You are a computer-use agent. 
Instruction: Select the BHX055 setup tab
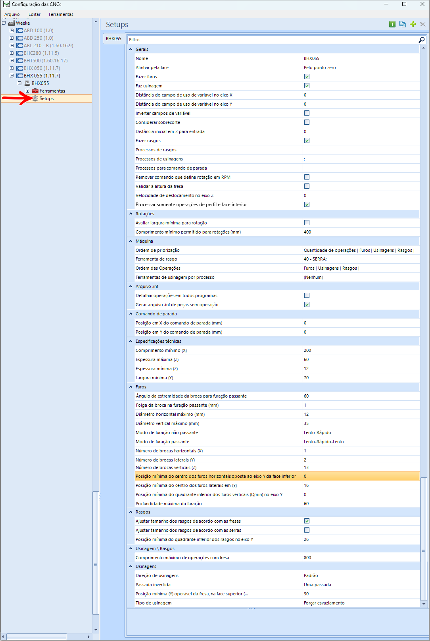tap(113, 39)
